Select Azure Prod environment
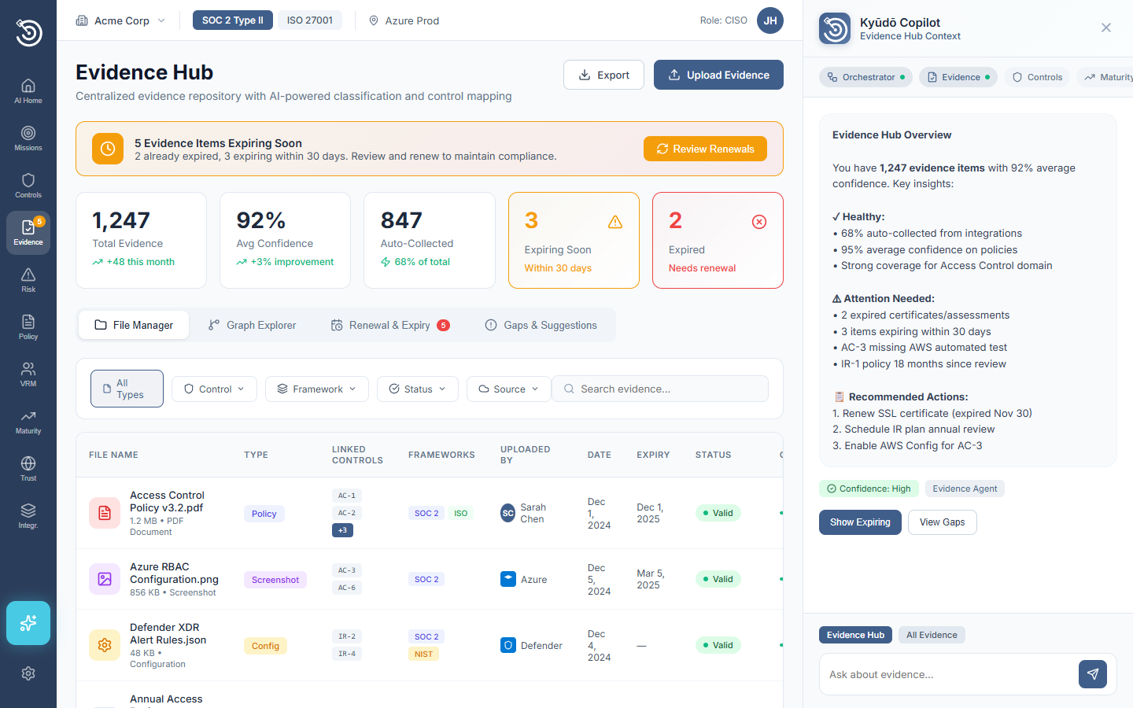Screen dimensions: 1133x708 [x=404, y=20]
